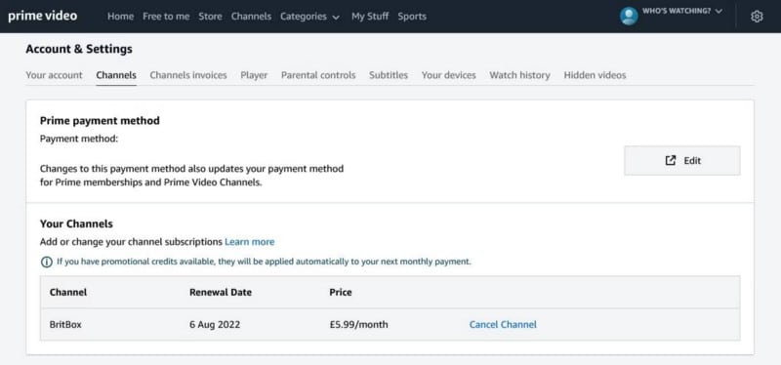Screen dimensions: 781x365
Task: Click the Price column header
Action: [x=341, y=293]
